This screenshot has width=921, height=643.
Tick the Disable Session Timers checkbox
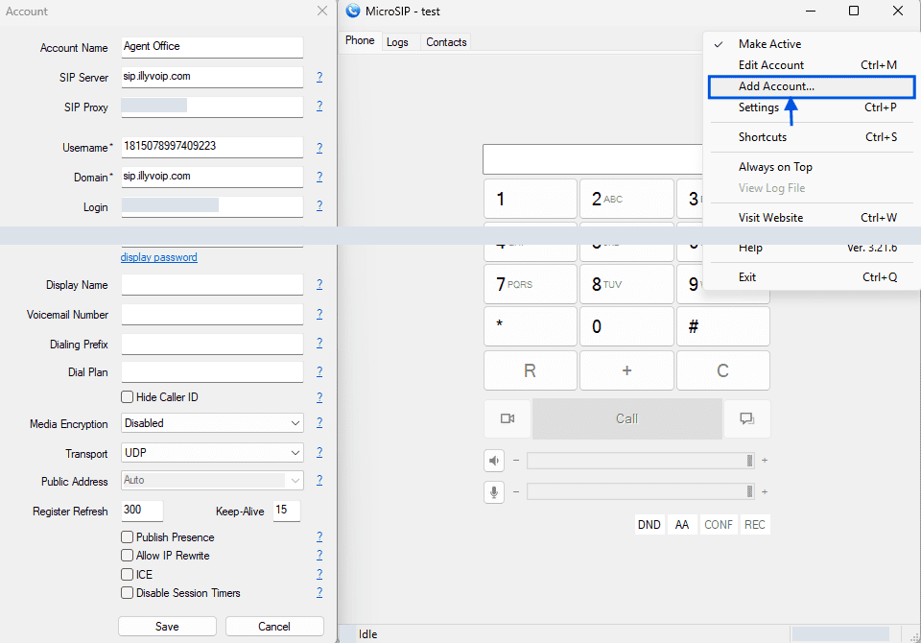(127, 592)
